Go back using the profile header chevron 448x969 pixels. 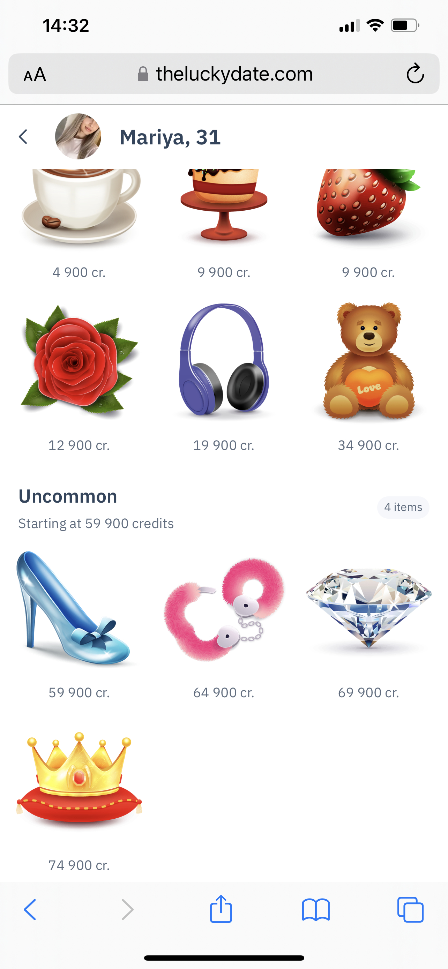point(23,136)
